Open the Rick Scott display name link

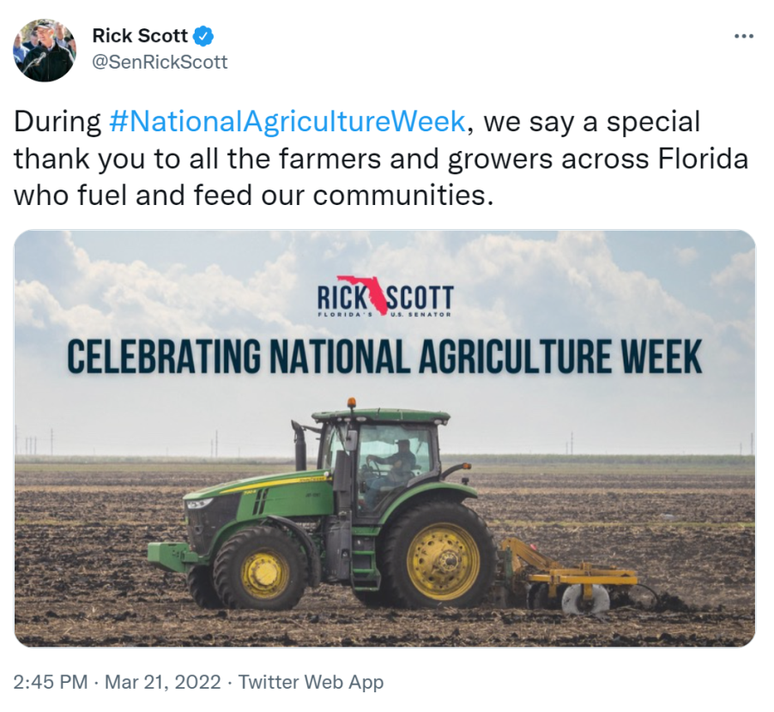pyautogui.click(x=140, y=36)
